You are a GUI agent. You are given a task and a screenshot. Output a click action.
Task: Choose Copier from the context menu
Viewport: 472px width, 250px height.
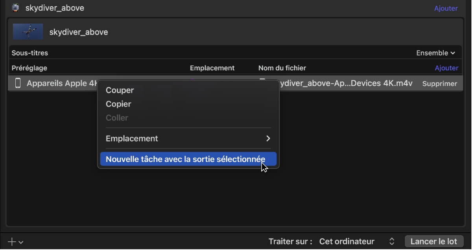pos(118,104)
